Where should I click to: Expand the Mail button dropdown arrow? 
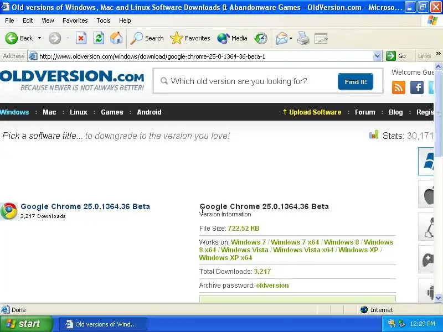pos(291,38)
